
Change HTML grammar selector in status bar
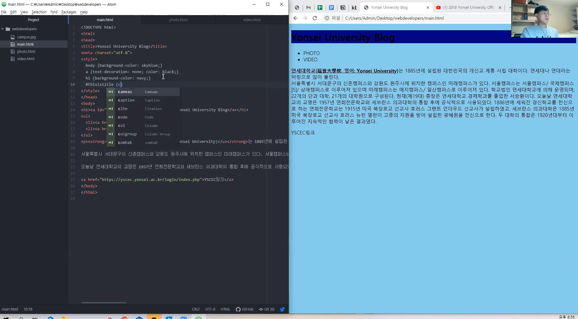(225, 309)
